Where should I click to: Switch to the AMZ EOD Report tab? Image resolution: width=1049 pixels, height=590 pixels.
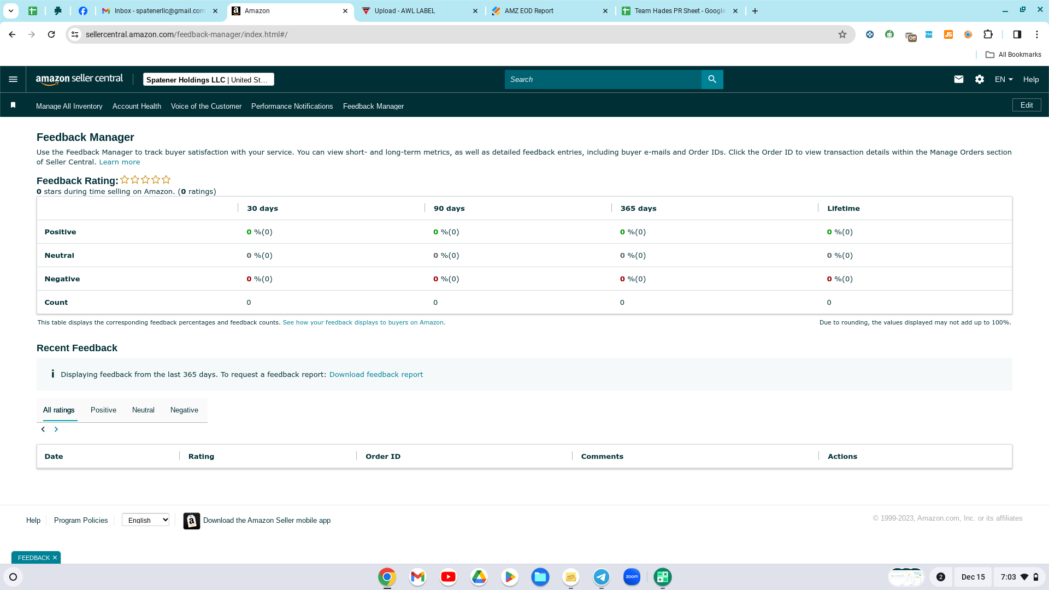(550, 11)
